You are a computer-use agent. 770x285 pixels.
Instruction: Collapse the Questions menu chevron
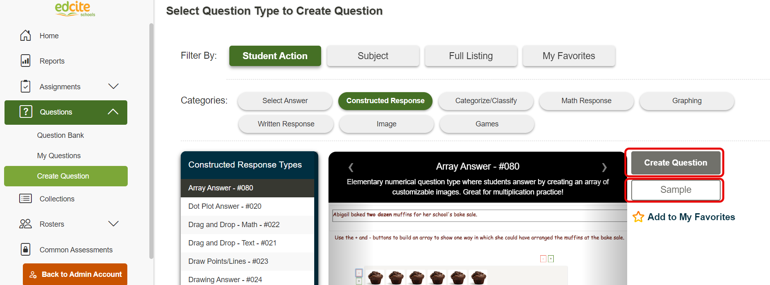(113, 112)
